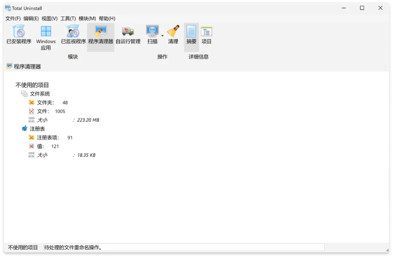Viewport: 393px width, 258px height.
Task: Open the 模块(M) menu
Action: [87, 19]
